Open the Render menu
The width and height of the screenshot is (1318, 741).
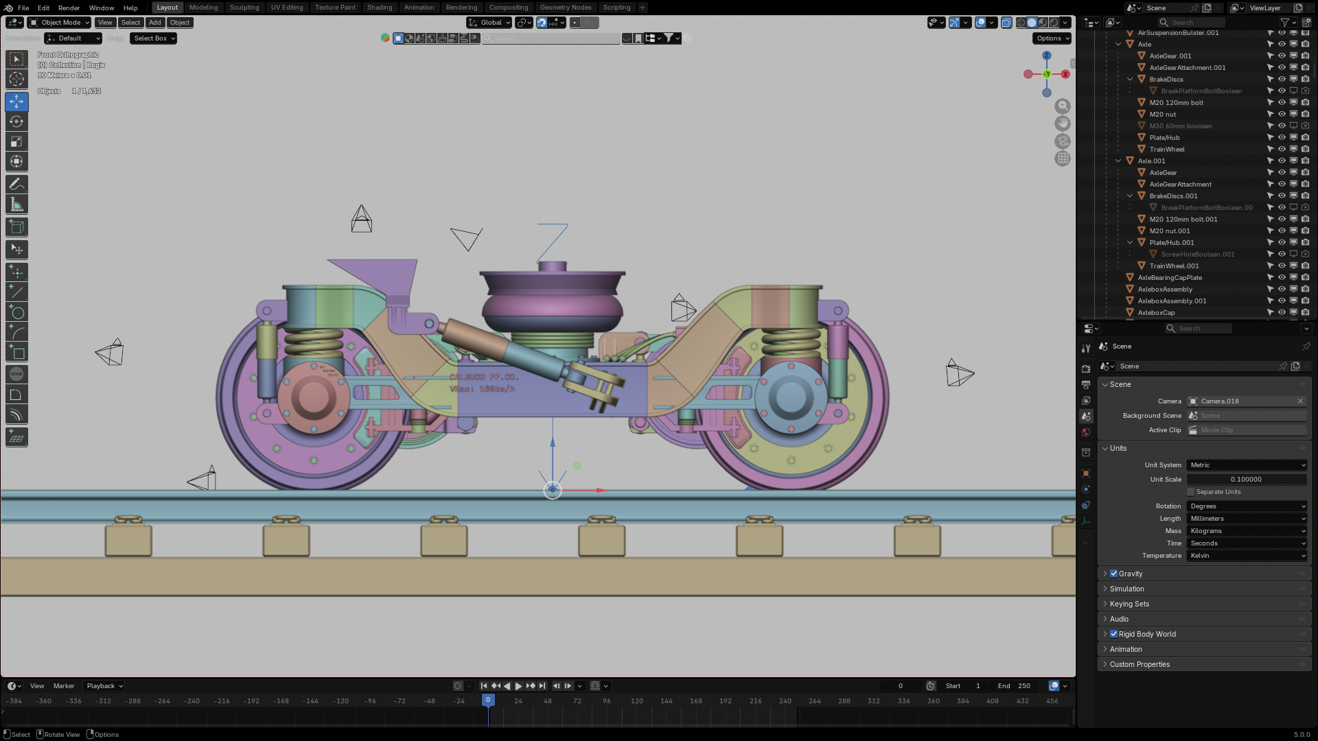point(69,8)
